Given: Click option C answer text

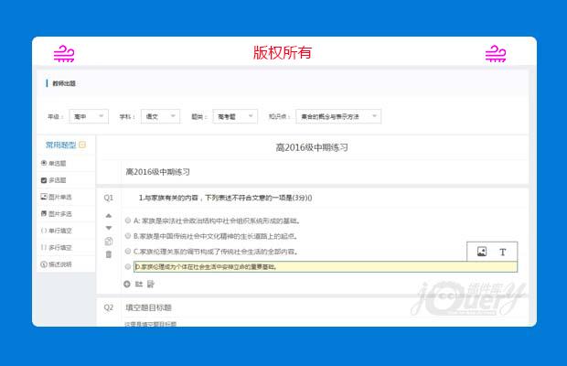Looking at the screenshot, I should click(216, 252).
